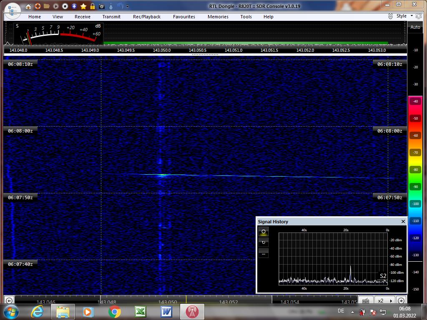
Task: Open the quick access toolbar customize dropdown
Action: point(128,6)
